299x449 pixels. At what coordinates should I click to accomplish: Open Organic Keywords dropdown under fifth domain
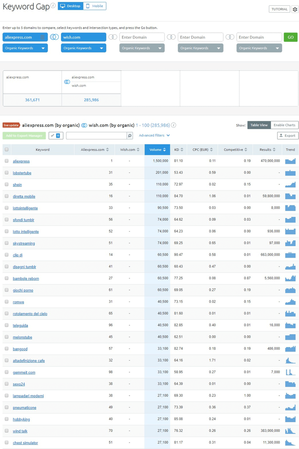(x=259, y=48)
